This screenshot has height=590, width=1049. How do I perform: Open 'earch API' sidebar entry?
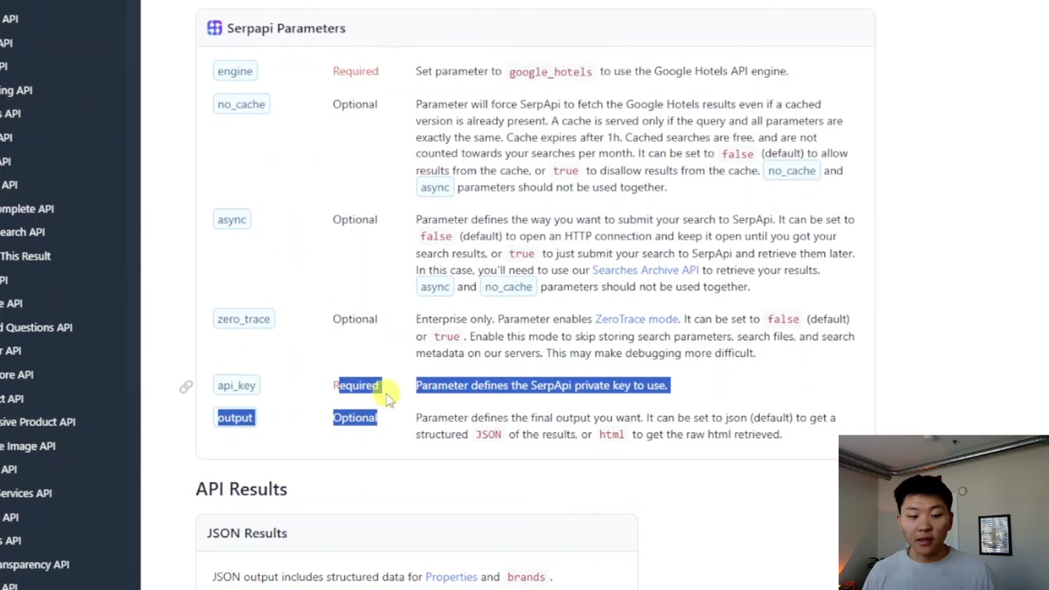tap(23, 233)
